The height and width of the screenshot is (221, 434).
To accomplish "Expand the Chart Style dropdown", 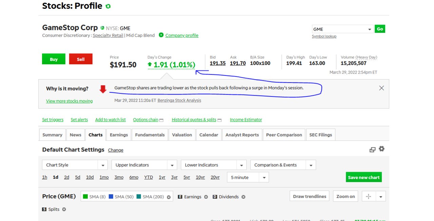I will click(x=75, y=165).
